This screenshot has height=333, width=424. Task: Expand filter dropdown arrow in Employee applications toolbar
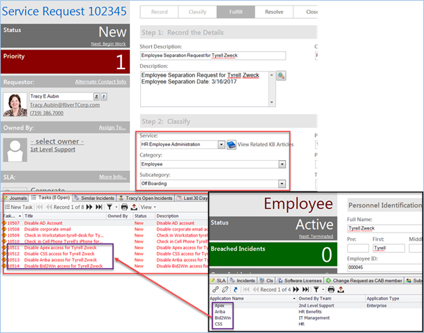(323, 290)
